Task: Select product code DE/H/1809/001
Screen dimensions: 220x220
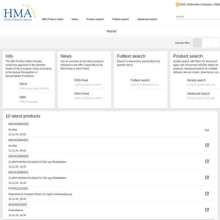Action: [18, 172]
